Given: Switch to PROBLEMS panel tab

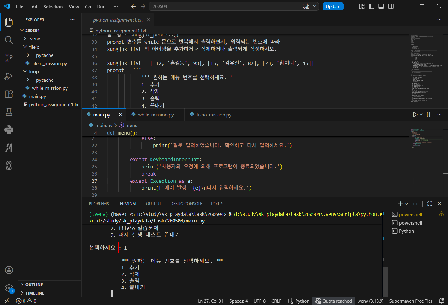Looking at the screenshot, I should 99,204.
